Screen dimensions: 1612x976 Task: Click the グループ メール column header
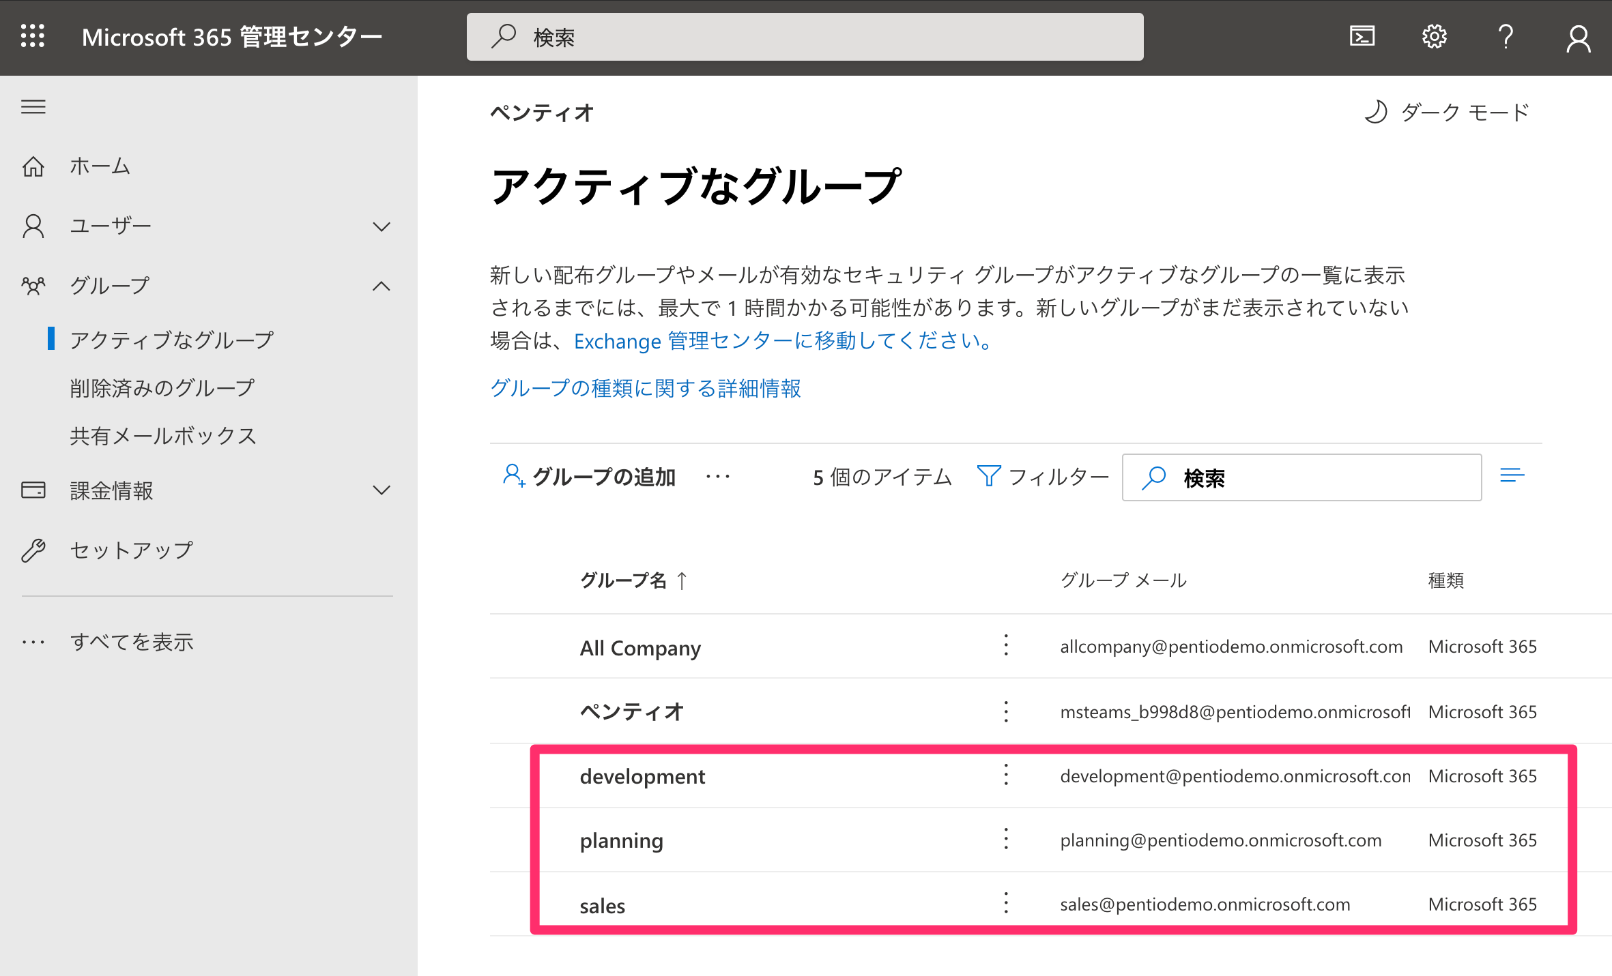point(1123,580)
